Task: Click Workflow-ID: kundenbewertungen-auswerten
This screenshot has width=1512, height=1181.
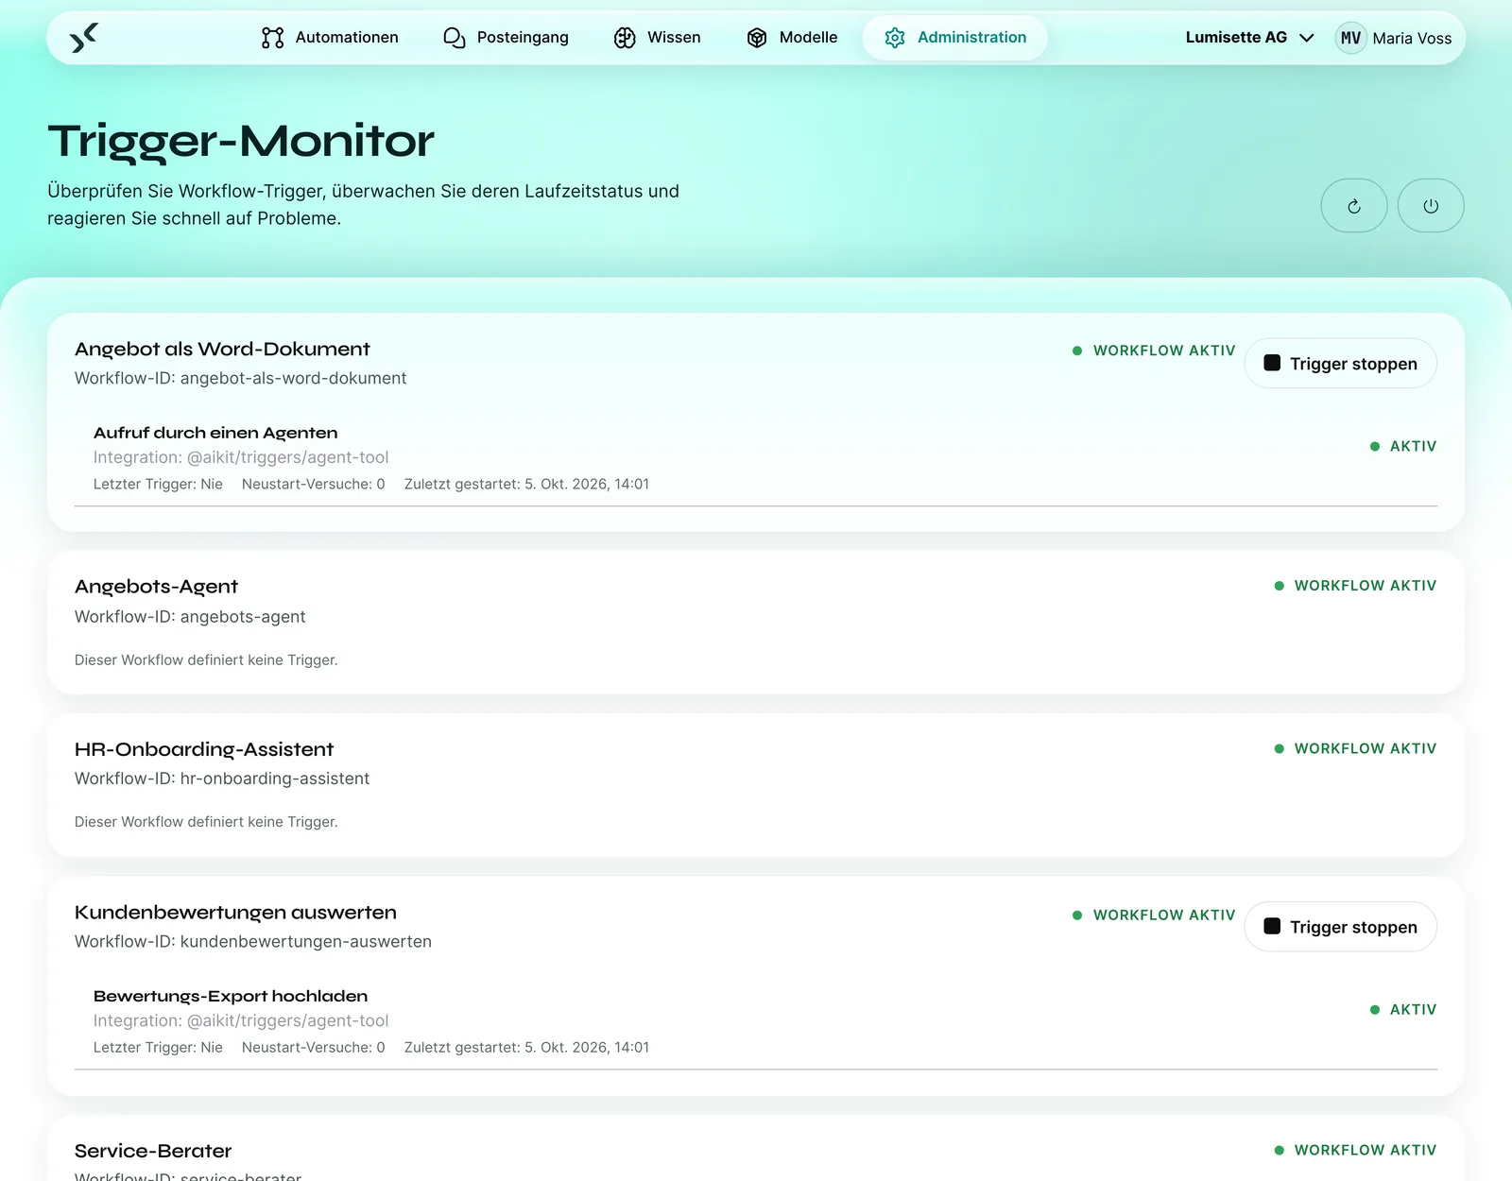Action: coord(253,942)
